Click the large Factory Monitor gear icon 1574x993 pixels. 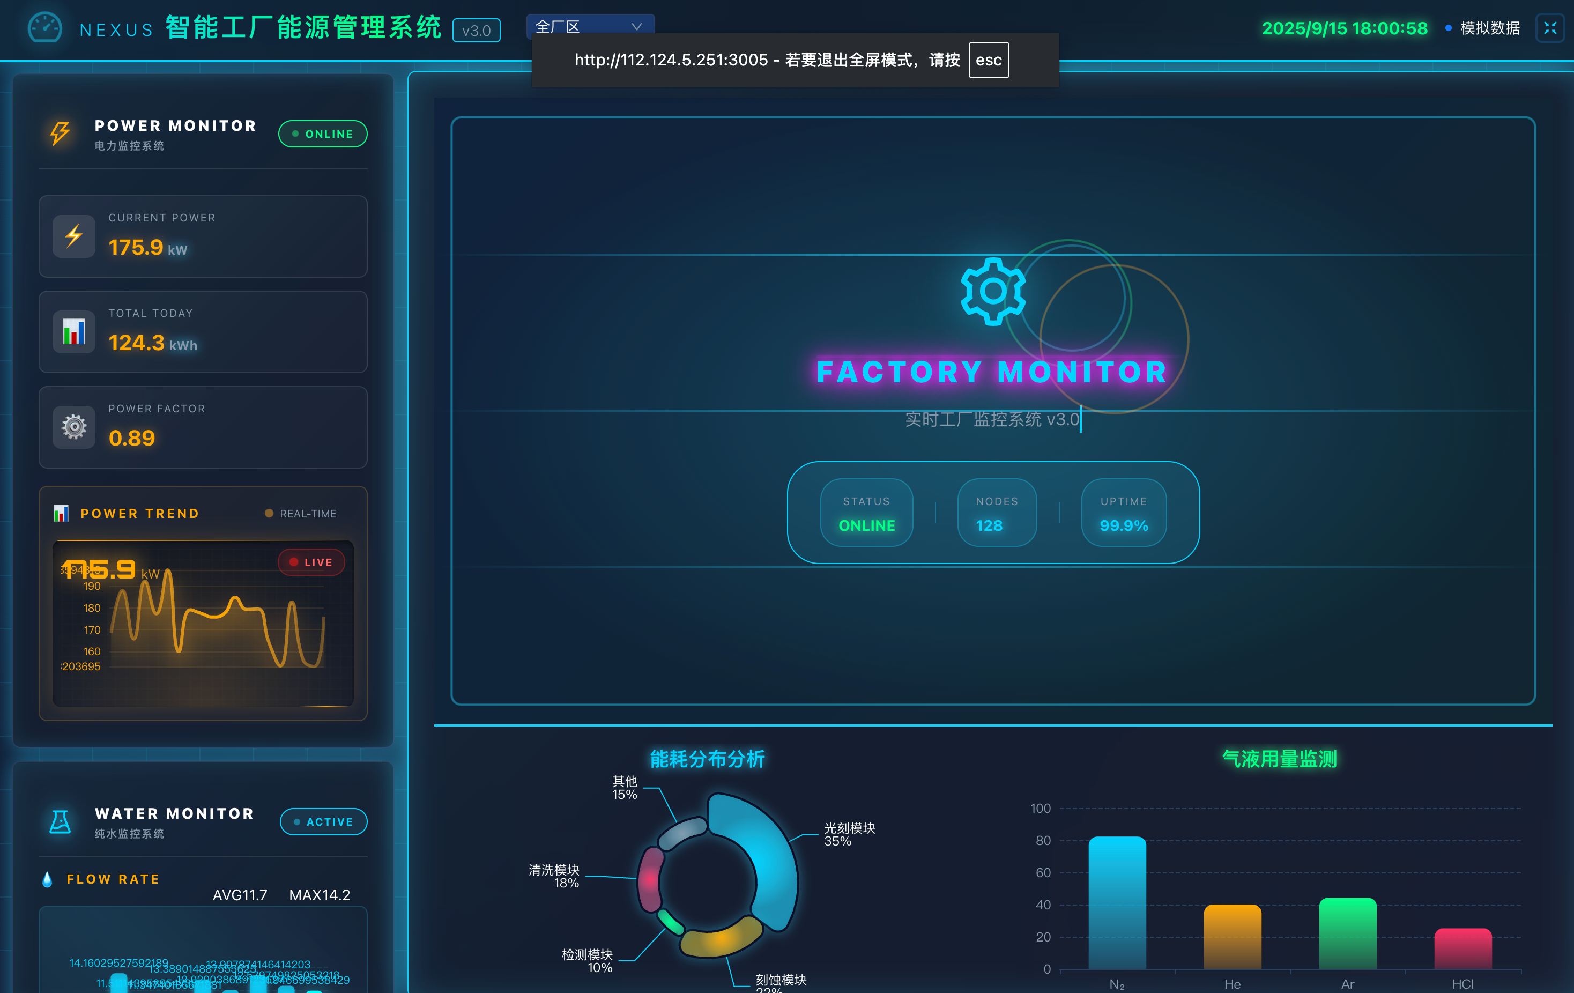[992, 292]
